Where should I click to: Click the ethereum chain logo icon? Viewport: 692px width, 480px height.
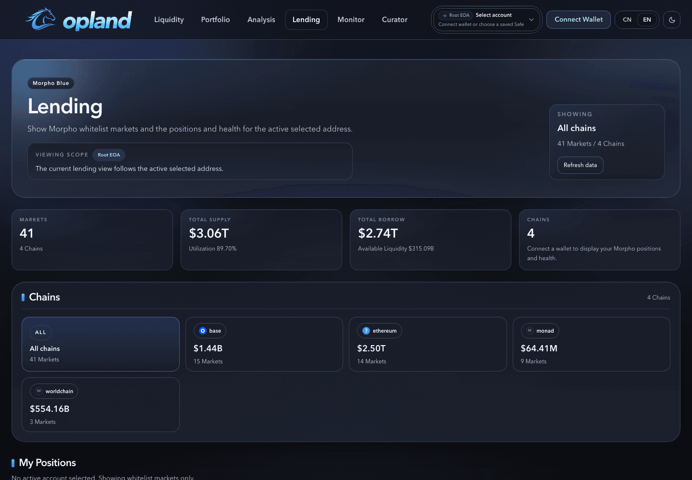[x=366, y=331]
